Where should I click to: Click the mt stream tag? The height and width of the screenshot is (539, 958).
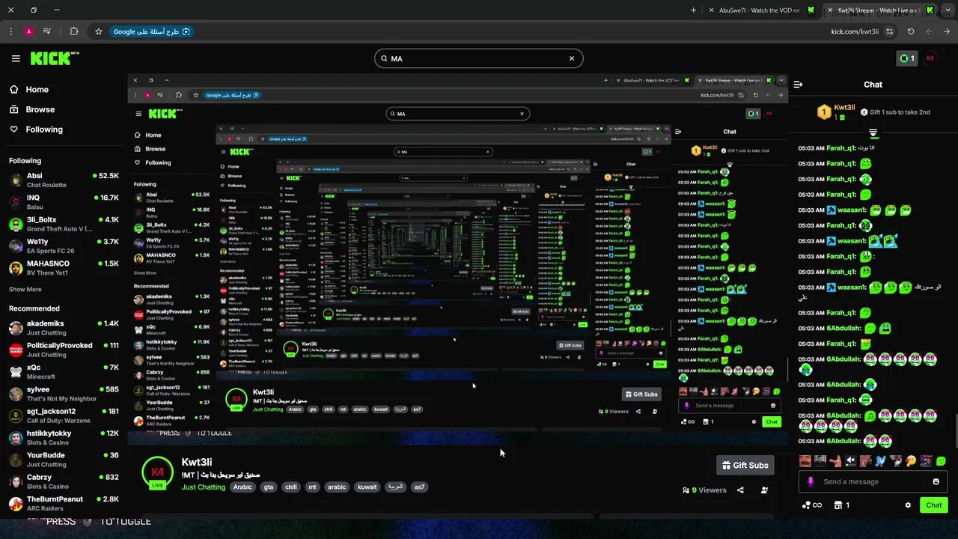(313, 487)
